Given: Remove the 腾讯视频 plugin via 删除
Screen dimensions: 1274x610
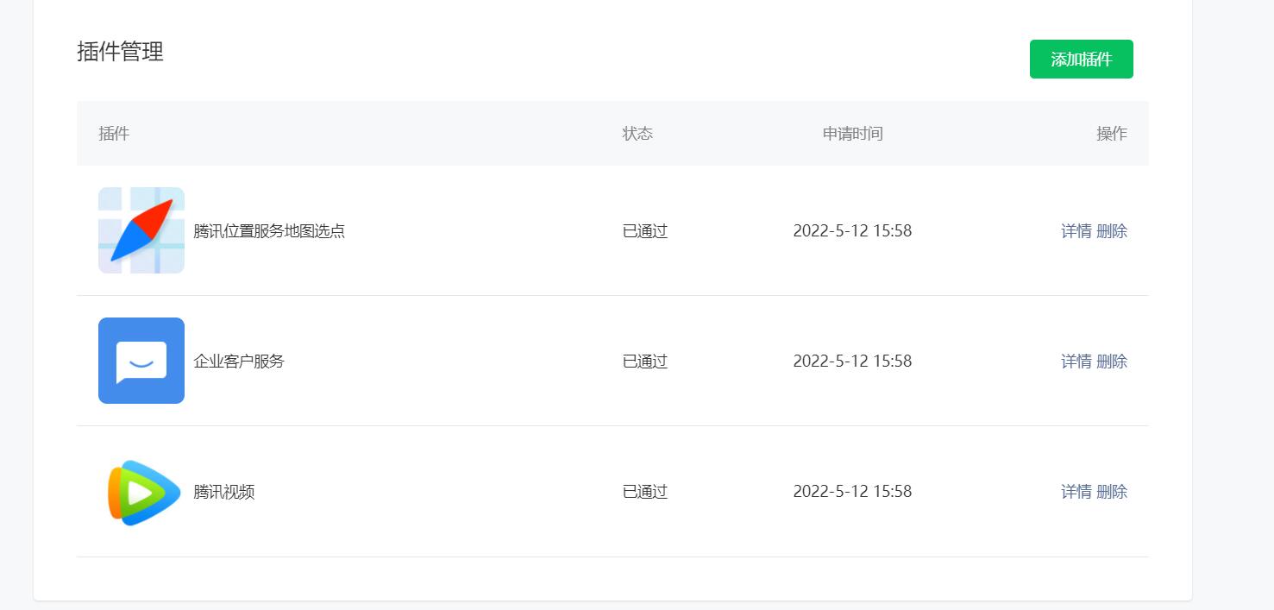Looking at the screenshot, I should 1112,492.
